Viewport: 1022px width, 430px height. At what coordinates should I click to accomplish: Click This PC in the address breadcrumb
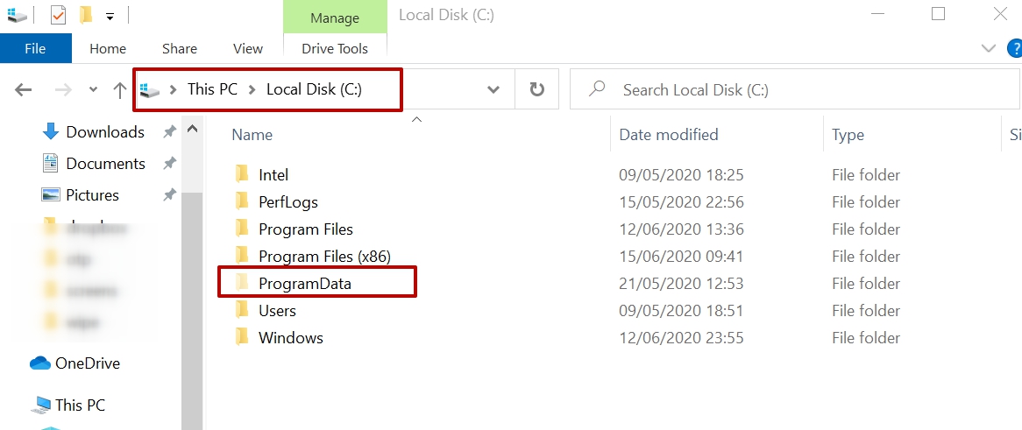coord(212,89)
